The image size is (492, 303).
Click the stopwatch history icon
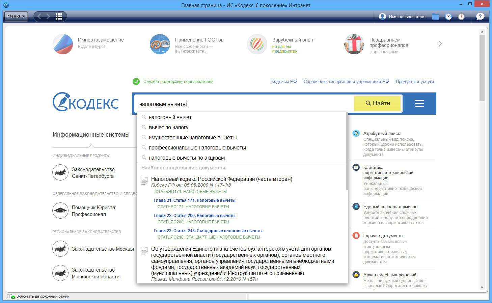click(x=461, y=16)
